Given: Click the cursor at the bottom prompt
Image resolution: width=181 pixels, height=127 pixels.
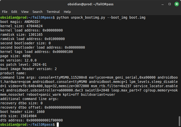Looking at the screenshot, I should (58, 124).
